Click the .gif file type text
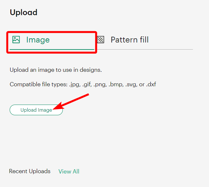 coord(87,84)
